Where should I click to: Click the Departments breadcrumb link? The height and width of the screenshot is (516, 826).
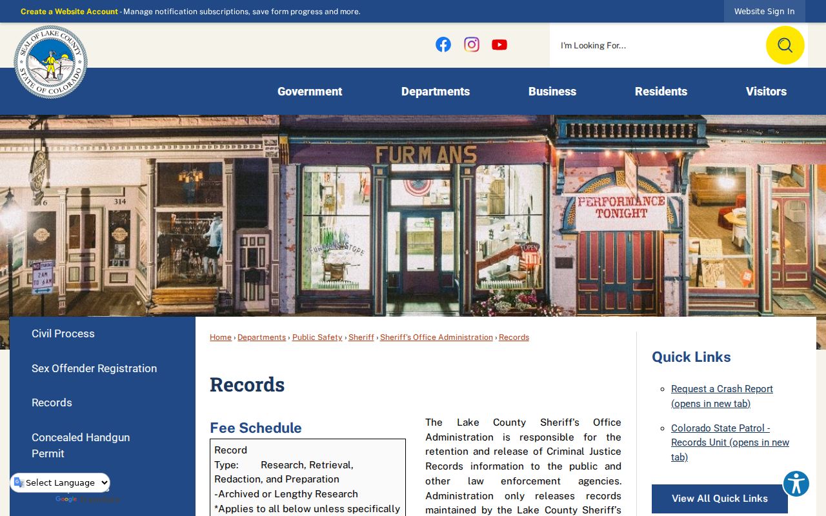pos(261,337)
